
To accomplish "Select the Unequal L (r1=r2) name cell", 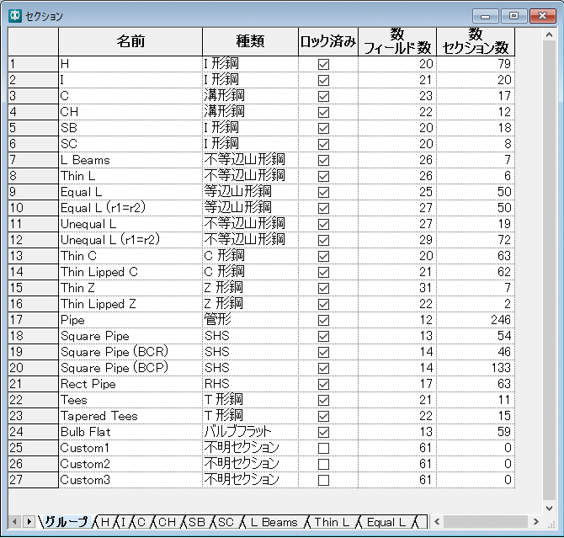I will tap(130, 240).
